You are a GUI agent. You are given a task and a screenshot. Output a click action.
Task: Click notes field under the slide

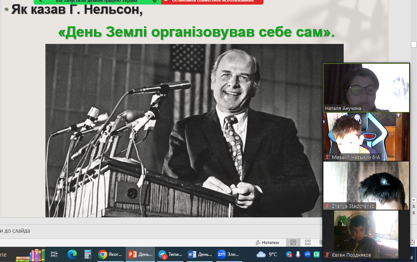161,231
